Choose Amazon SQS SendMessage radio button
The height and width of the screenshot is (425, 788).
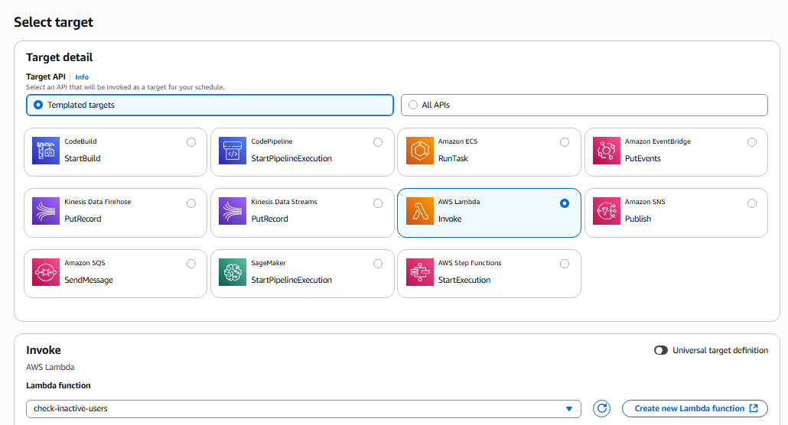point(191,264)
